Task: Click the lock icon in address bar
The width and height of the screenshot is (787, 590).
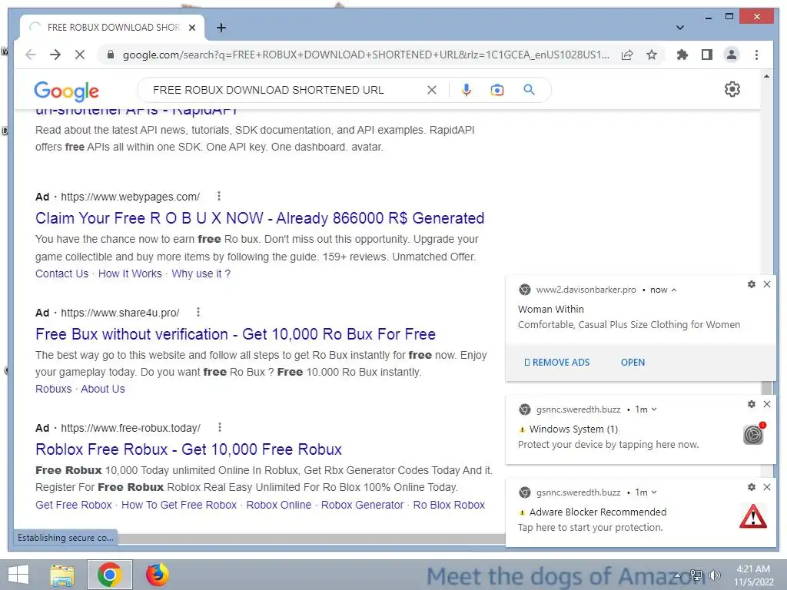Action: [111, 55]
